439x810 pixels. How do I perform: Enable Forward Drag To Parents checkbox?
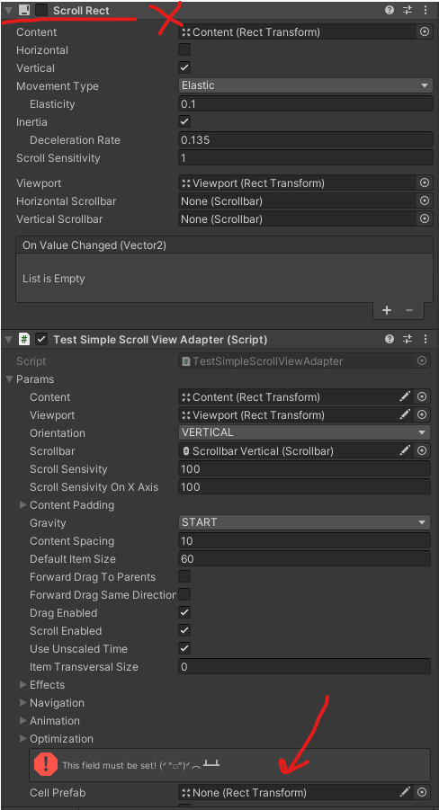click(184, 576)
